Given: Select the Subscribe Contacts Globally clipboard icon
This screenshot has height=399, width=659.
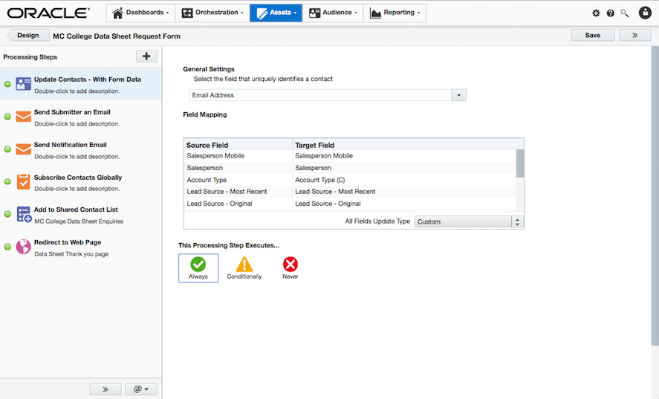Looking at the screenshot, I should click(x=23, y=181).
